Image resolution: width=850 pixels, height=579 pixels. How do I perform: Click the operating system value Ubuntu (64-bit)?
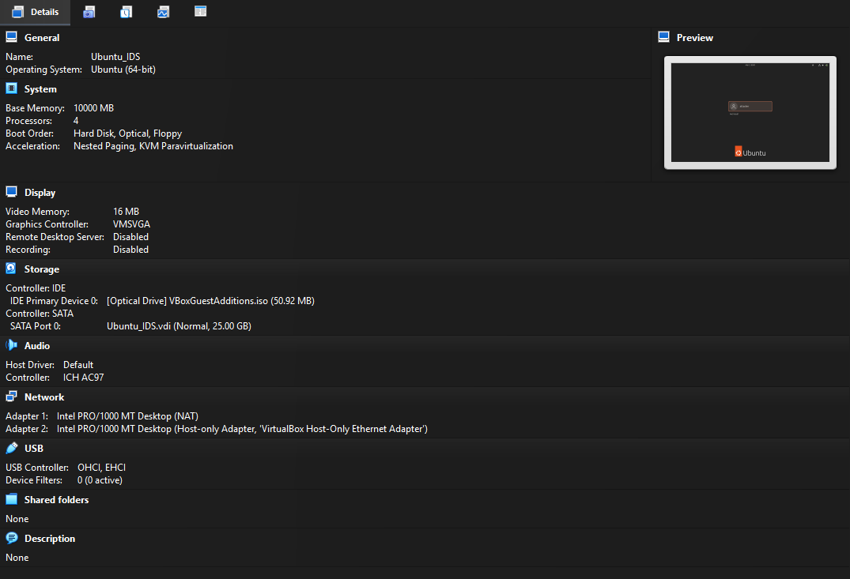[x=123, y=70]
